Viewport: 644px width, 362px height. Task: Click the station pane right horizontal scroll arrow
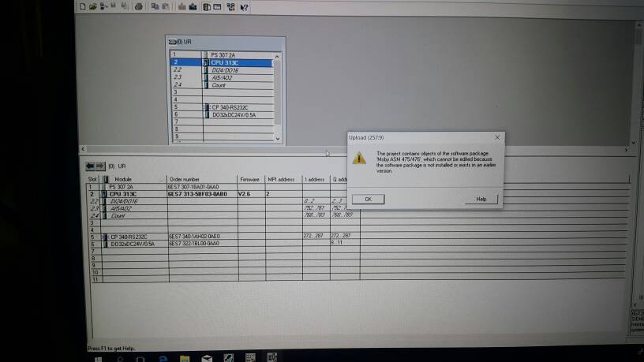pyautogui.click(x=626, y=150)
